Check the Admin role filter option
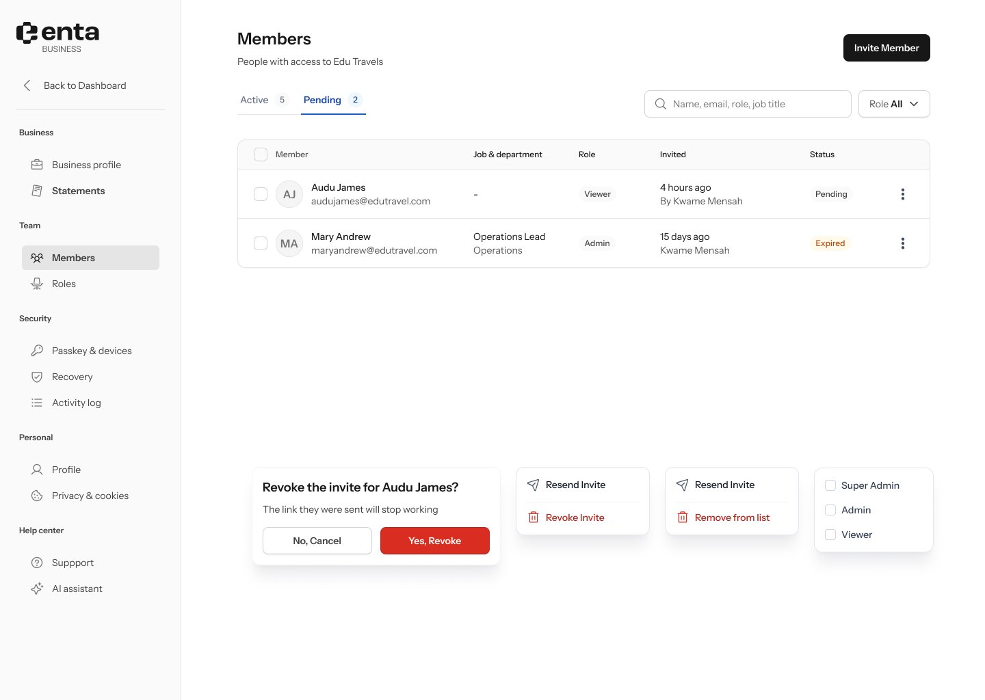 click(x=830, y=510)
